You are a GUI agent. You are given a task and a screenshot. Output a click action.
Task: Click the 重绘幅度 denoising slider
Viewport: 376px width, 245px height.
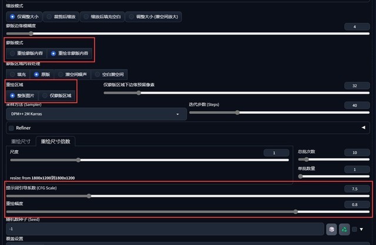(188, 212)
